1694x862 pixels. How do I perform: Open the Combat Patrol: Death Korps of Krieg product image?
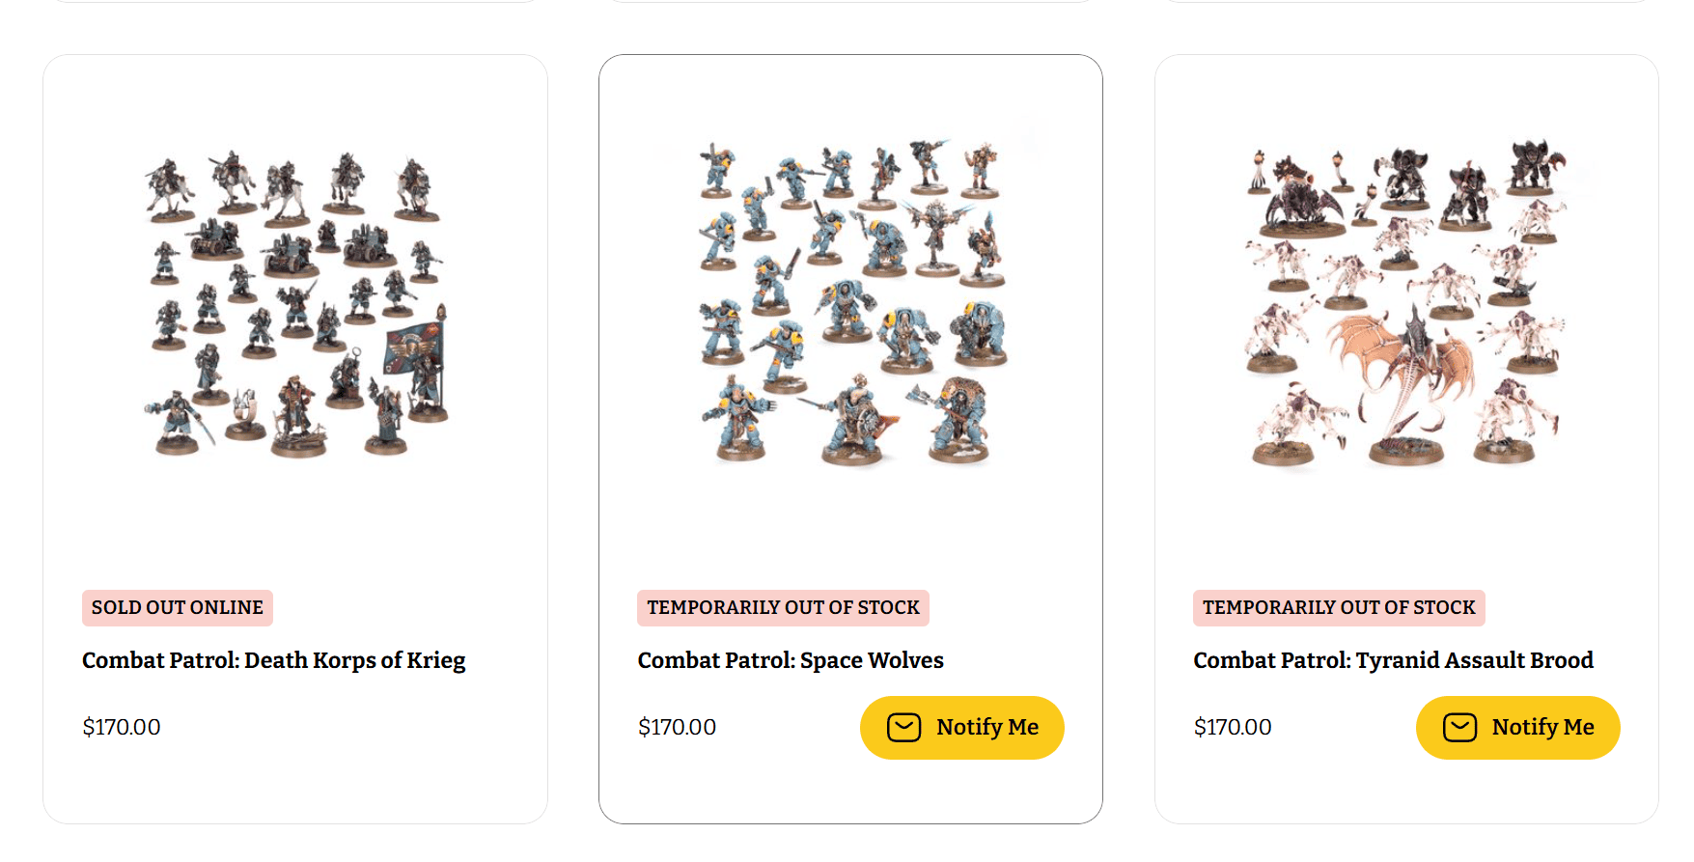(x=296, y=299)
